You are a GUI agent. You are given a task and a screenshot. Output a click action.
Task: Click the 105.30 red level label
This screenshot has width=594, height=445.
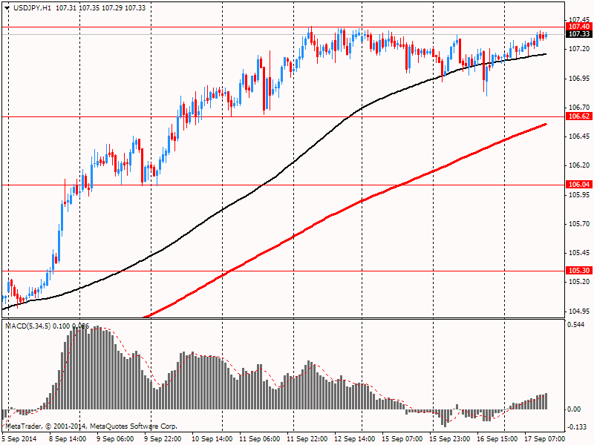coord(579,270)
